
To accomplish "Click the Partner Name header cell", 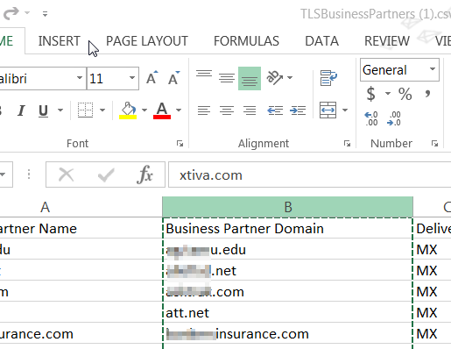I will tap(81, 228).
